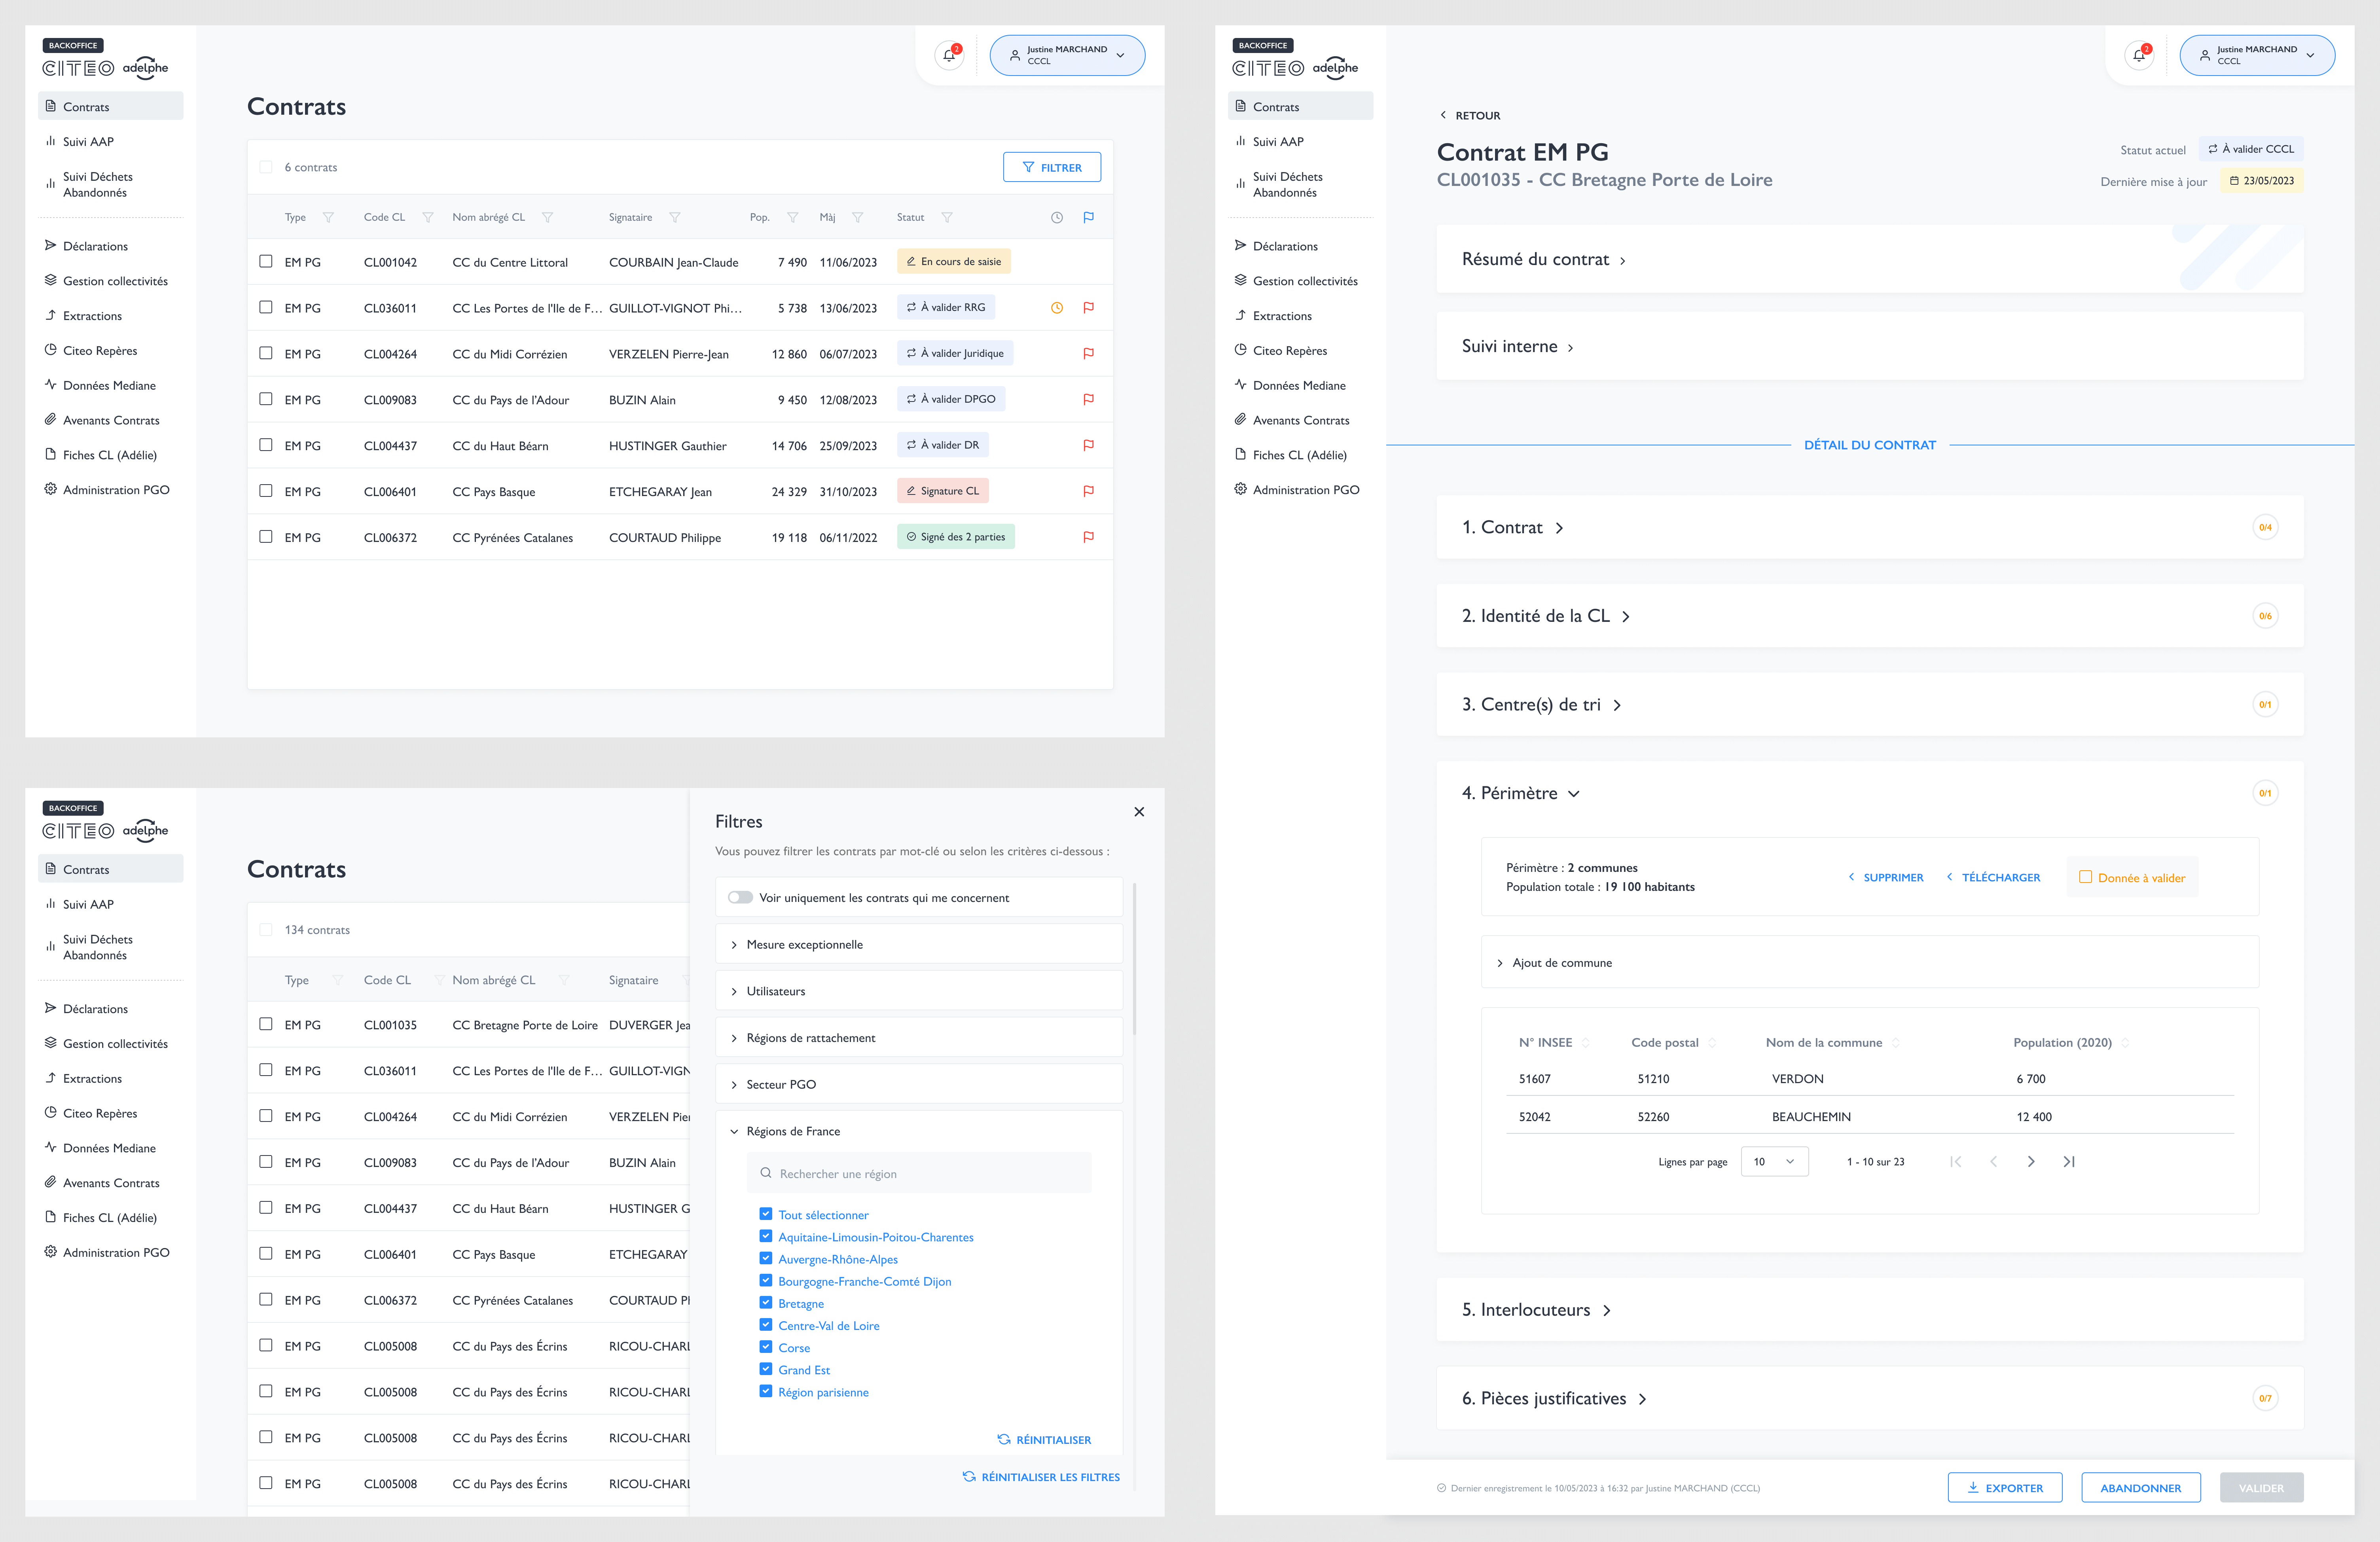Click the FILTRER button
The image size is (2380, 1542).
coord(1051,167)
